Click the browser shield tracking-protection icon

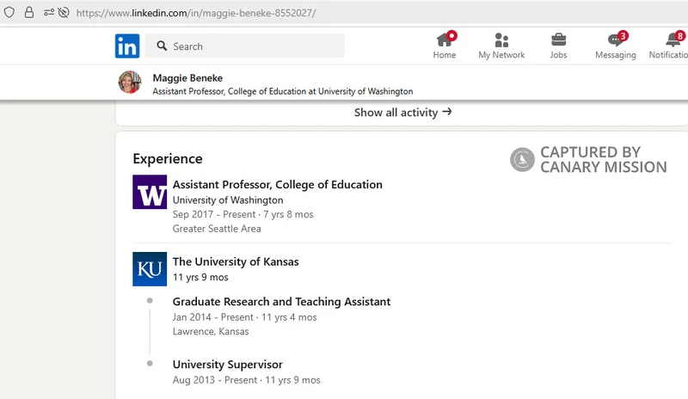point(9,12)
